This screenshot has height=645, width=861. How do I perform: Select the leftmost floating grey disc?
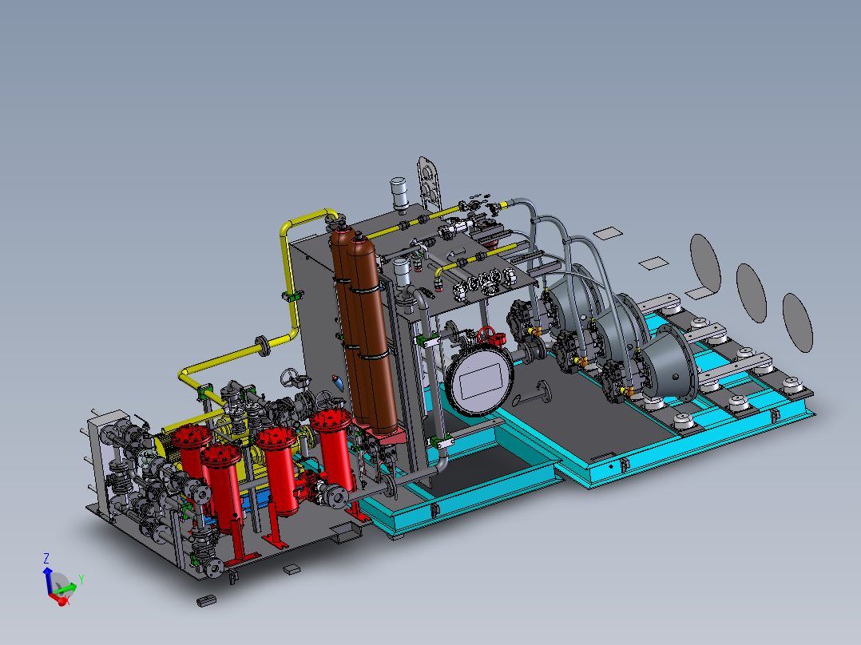pos(705,263)
